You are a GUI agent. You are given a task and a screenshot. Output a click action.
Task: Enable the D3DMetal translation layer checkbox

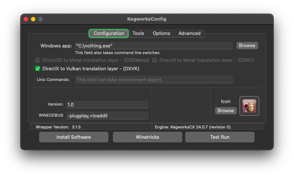(x=38, y=60)
